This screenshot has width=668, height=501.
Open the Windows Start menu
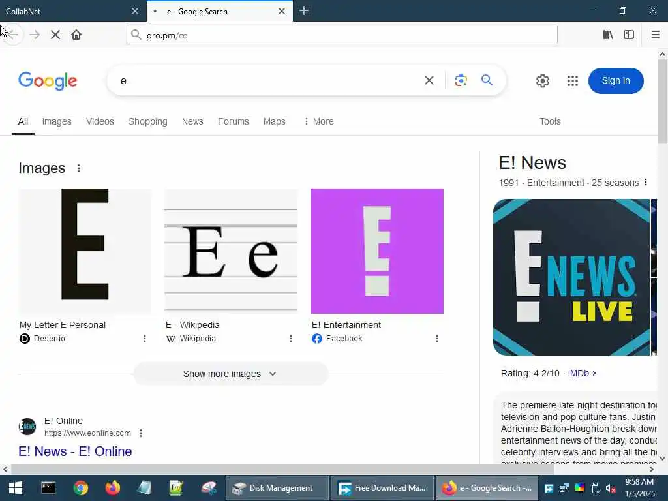coord(16,488)
